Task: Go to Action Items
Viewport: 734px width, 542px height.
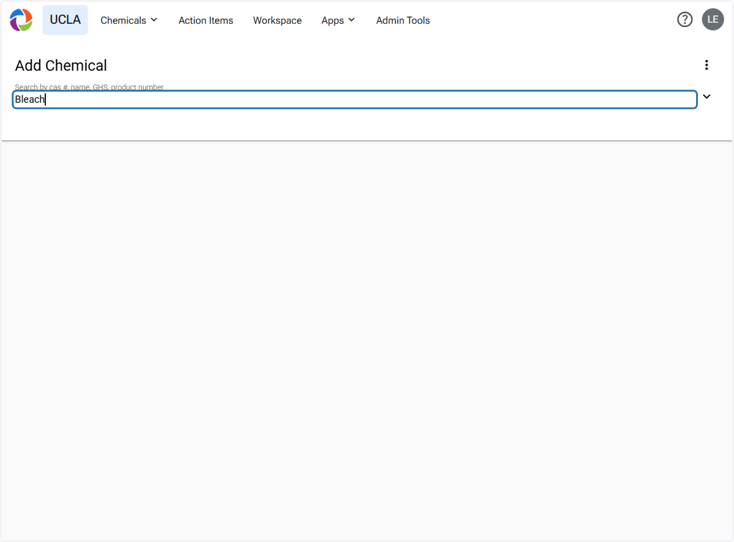Action: point(206,20)
